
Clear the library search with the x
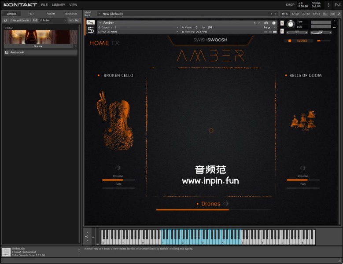click(x=65, y=20)
